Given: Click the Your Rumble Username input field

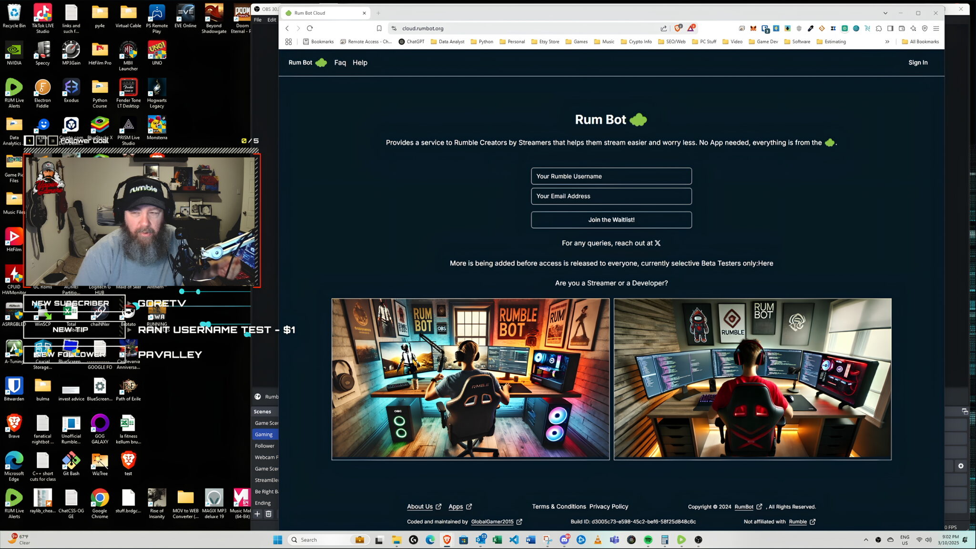Looking at the screenshot, I should coord(611,176).
